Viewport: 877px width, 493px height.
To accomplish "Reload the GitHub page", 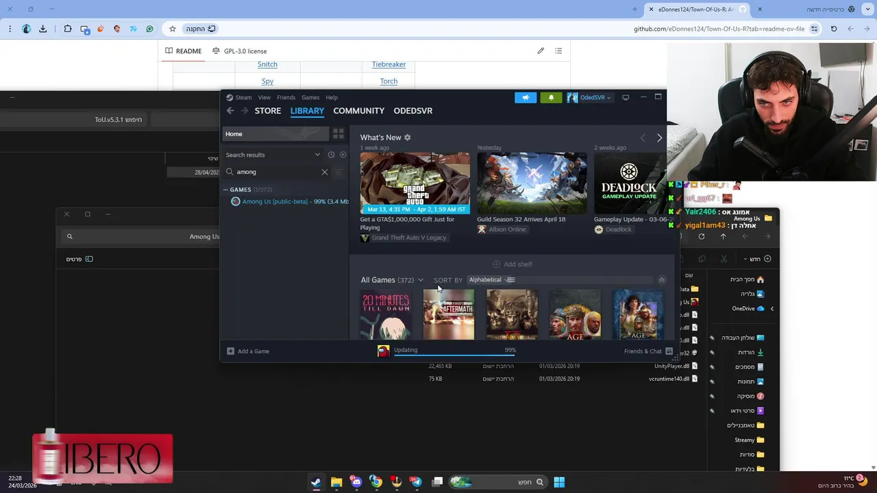I will 834,29.
